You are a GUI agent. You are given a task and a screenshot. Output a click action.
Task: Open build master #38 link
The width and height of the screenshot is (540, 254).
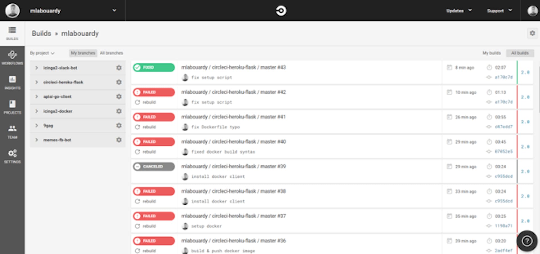click(233, 191)
